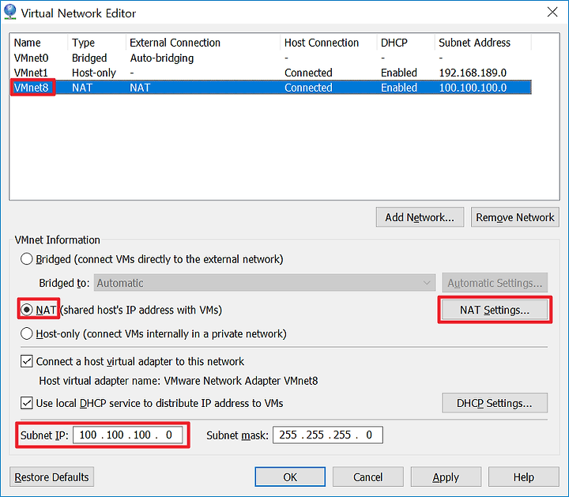Viewport: 569px width, 497px height.
Task: Click the Remove Network button
Action: 515,217
